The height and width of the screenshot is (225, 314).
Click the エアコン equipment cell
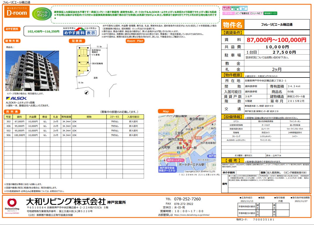(x=236, y=121)
